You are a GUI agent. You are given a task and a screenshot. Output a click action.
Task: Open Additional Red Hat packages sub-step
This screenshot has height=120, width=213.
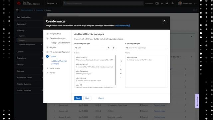59,62
